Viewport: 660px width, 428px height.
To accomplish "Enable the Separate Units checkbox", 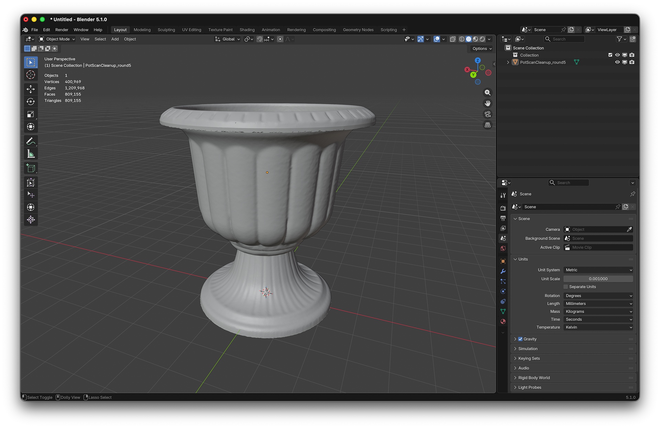I will tap(566, 287).
